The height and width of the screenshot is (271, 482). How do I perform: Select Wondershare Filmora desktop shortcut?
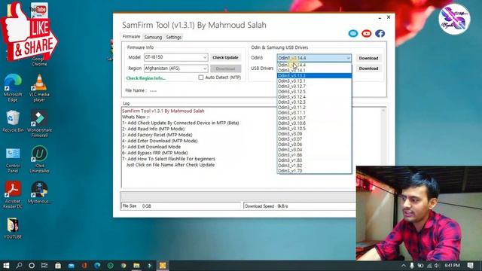[x=39, y=123]
